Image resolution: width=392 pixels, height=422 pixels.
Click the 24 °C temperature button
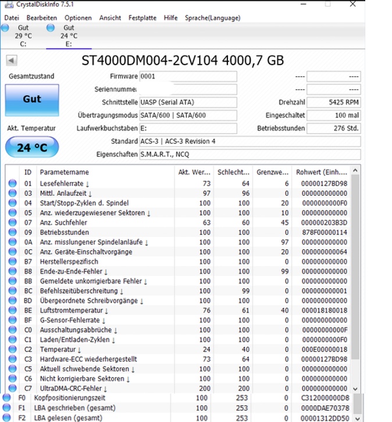coord(32,147)
